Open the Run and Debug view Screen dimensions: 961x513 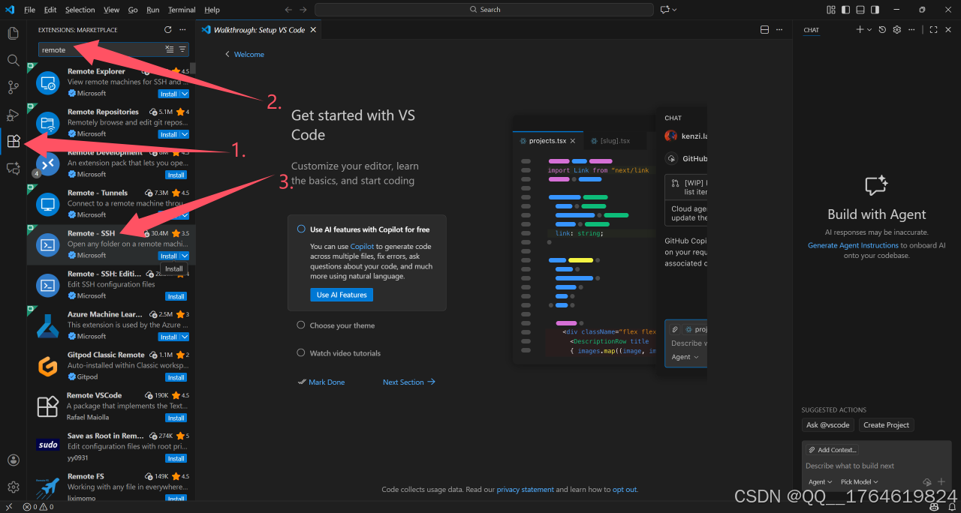13,115
